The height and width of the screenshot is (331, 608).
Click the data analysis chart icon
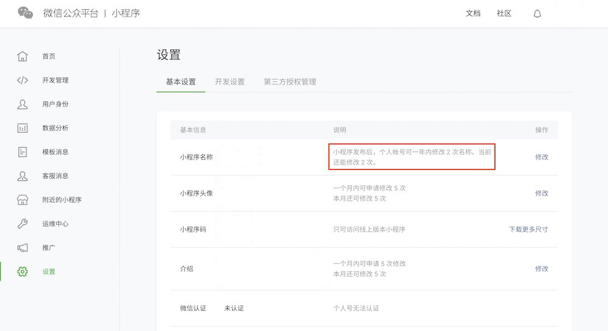tap(22, 128)
